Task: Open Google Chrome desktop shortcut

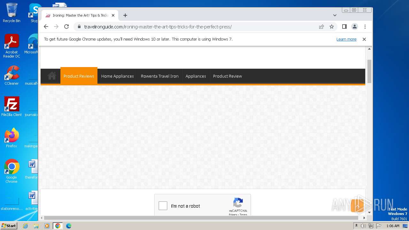Action: (12, 171)
